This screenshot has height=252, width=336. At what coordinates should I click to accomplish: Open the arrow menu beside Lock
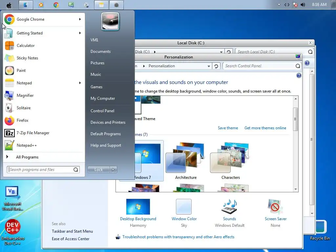click(x=113, y=170)
